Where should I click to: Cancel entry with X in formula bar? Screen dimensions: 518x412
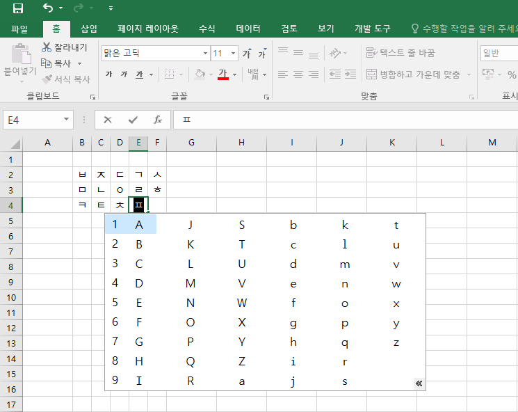[x=108, y=120]
